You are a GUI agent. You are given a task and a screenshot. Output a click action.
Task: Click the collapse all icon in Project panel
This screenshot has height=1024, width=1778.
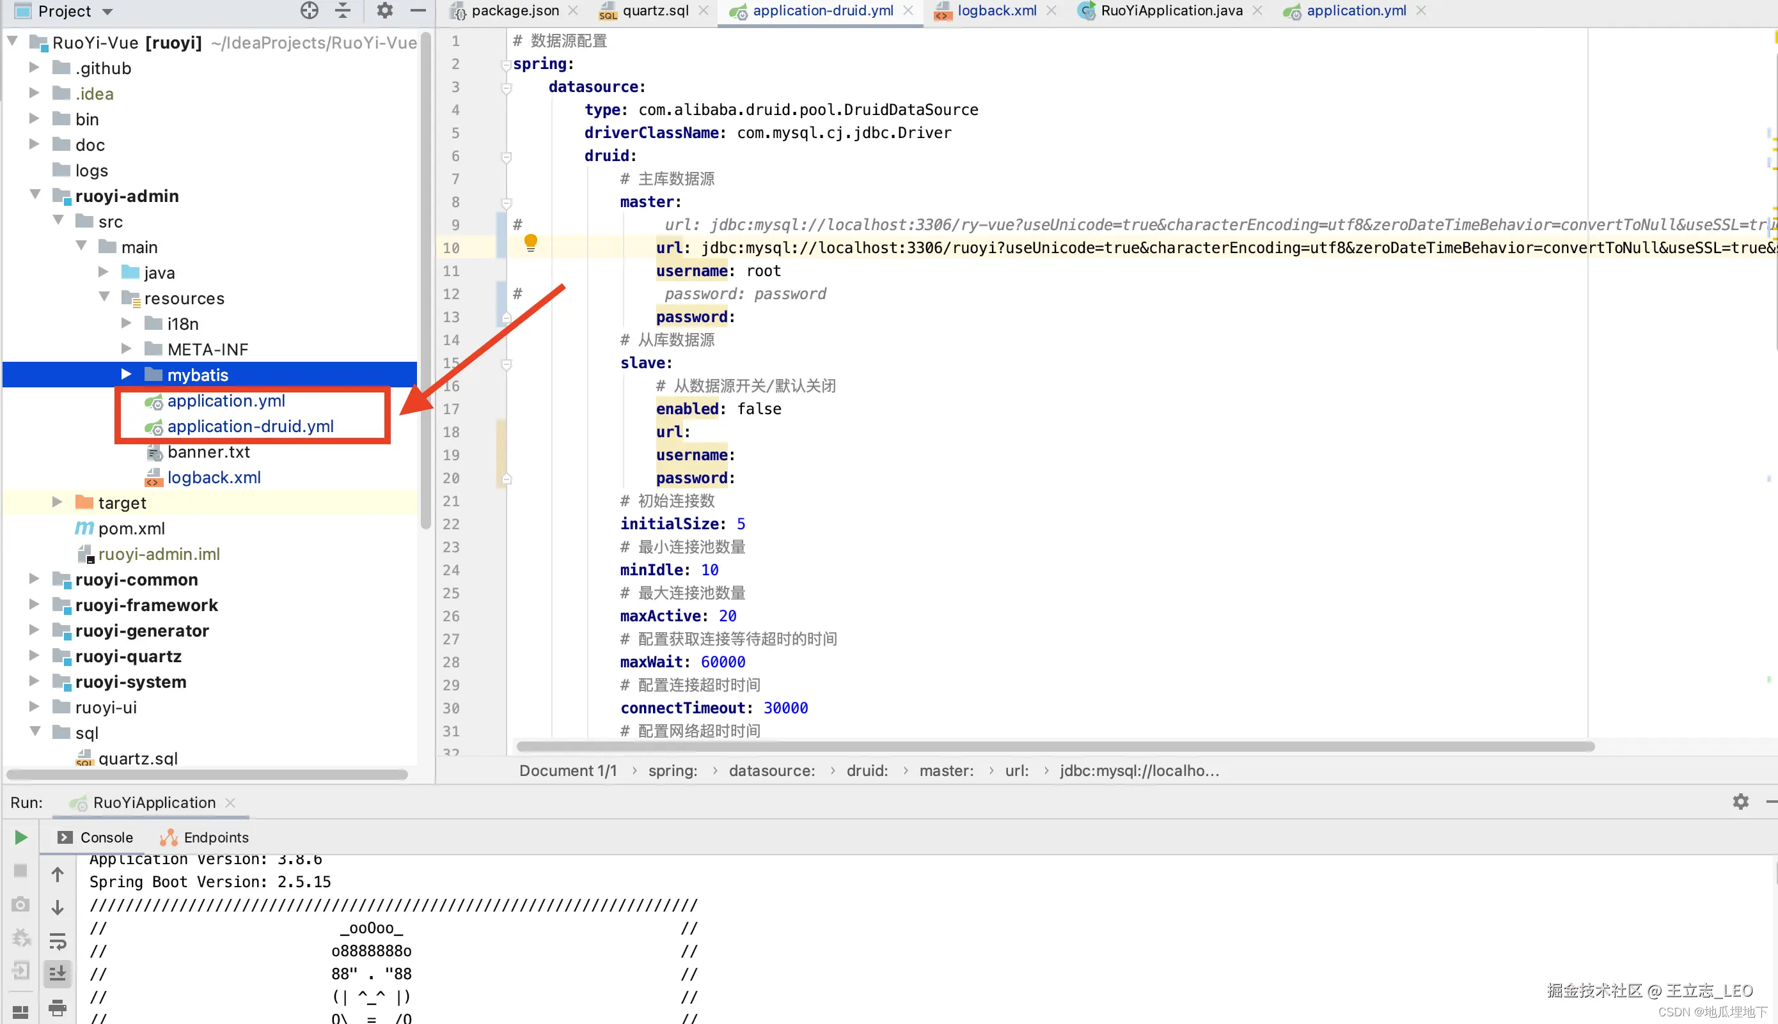(x=343, y=11)
